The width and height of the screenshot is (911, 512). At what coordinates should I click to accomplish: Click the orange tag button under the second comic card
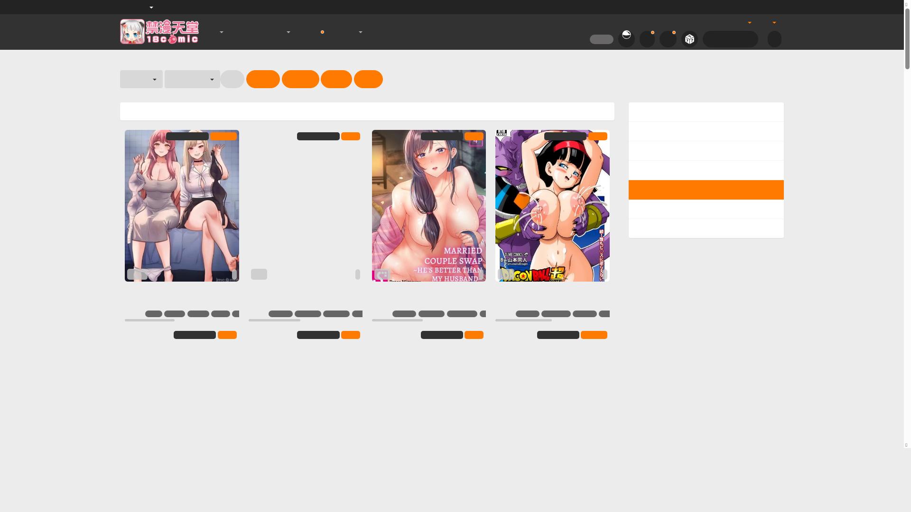point(351,335)
